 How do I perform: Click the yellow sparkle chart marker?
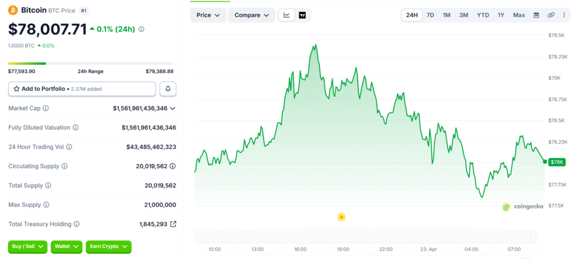point(341,217)
